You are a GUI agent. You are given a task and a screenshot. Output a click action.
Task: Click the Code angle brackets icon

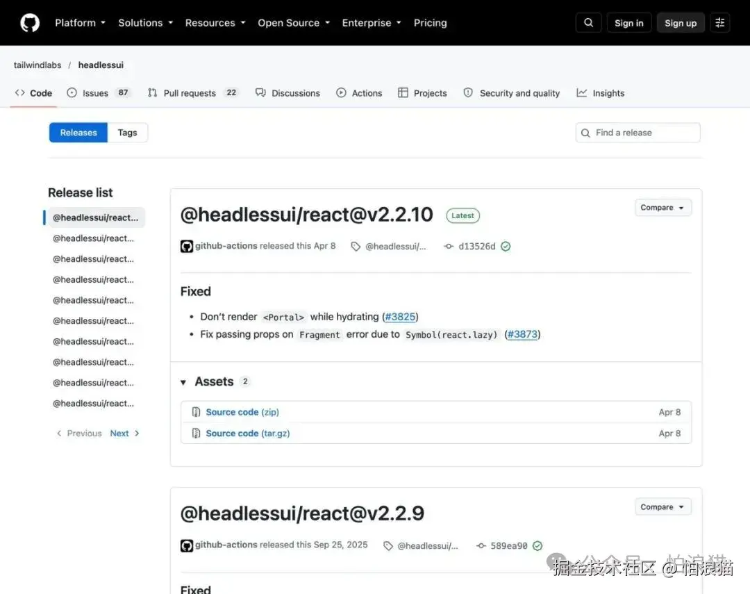pos(19,92)
